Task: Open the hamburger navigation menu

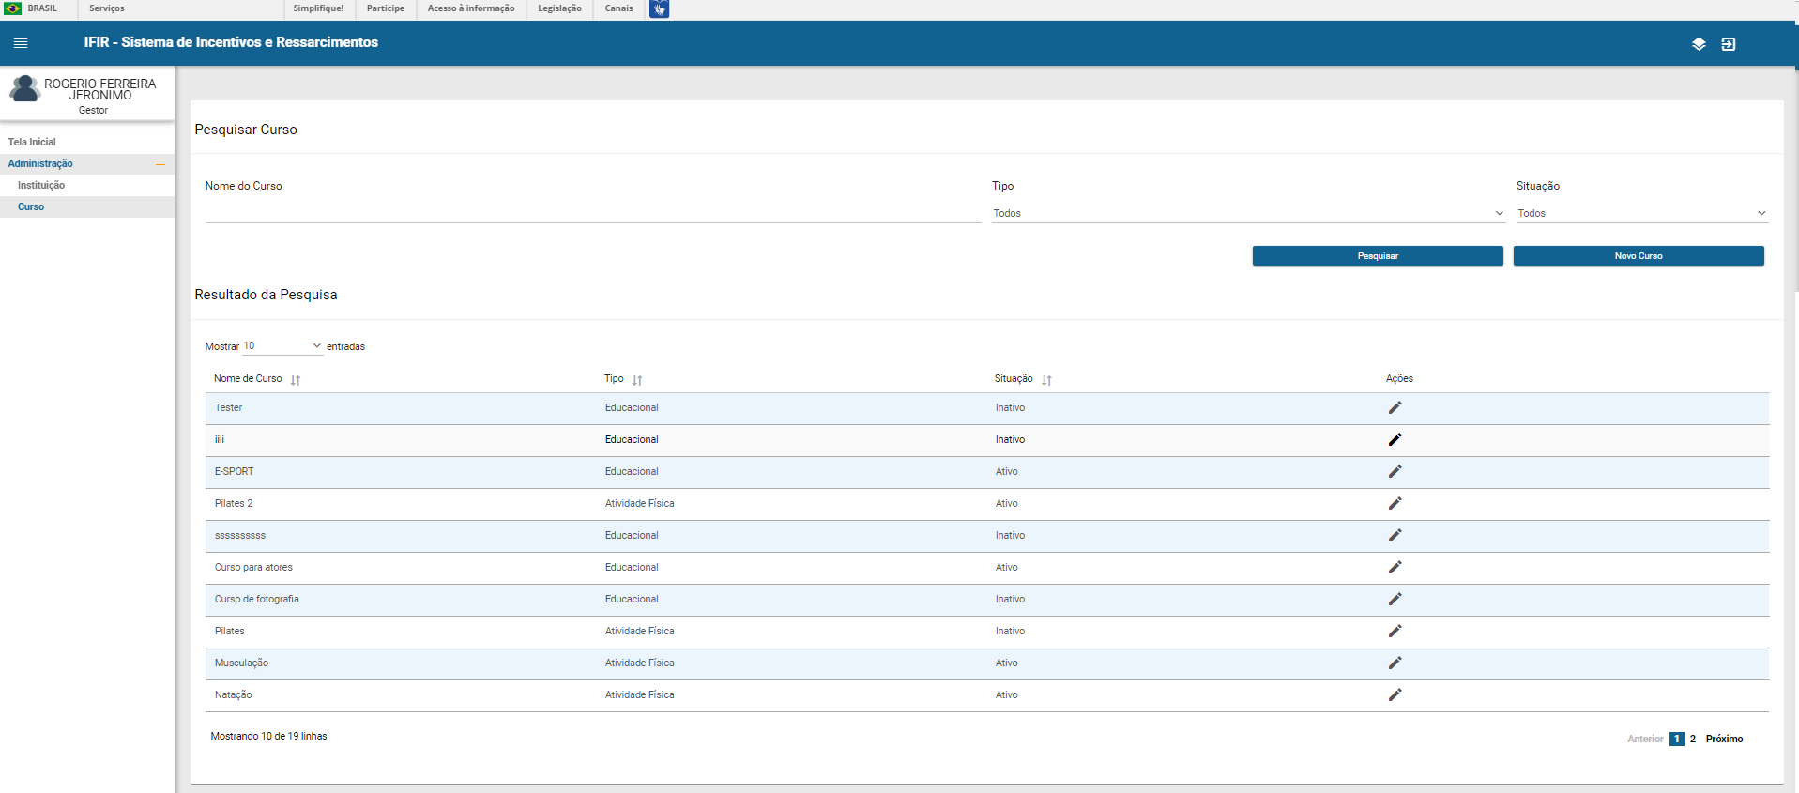Action: [x=21, y=43]
